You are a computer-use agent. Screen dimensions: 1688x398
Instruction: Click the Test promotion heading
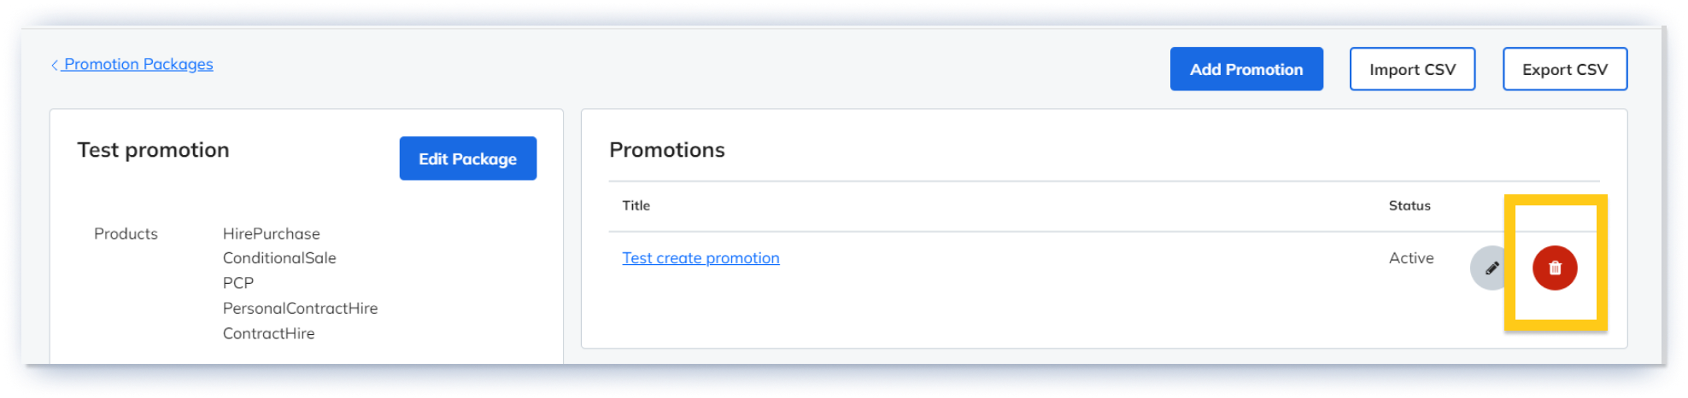click(x=153, y=150)
